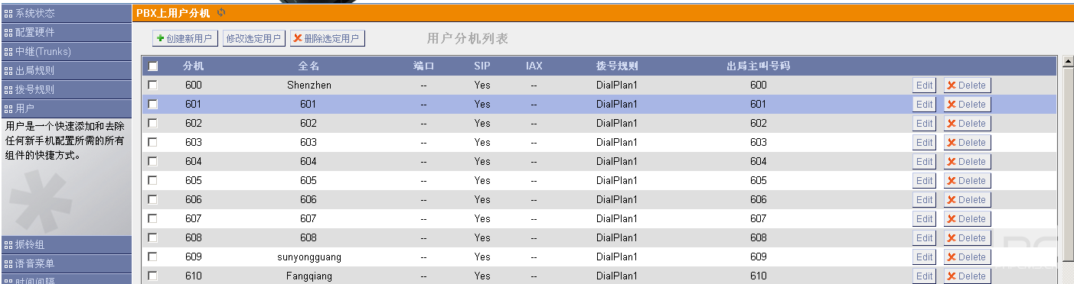Edit extension 605

coord(925,180)
